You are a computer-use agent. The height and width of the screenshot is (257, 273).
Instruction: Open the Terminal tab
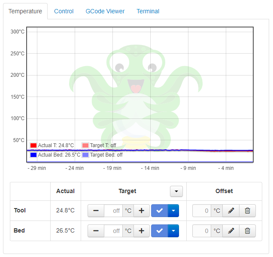coord(148,11)
